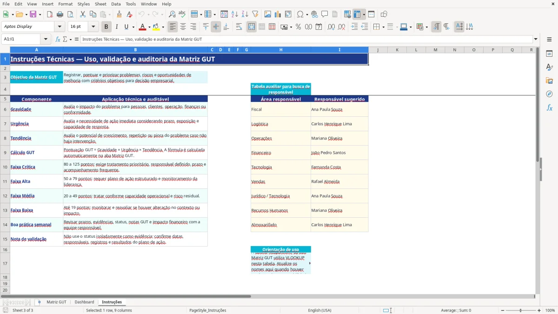This screenshot has width=558, height=314.
Task: Open the Data menu
Action: click(x=116, y=4)
